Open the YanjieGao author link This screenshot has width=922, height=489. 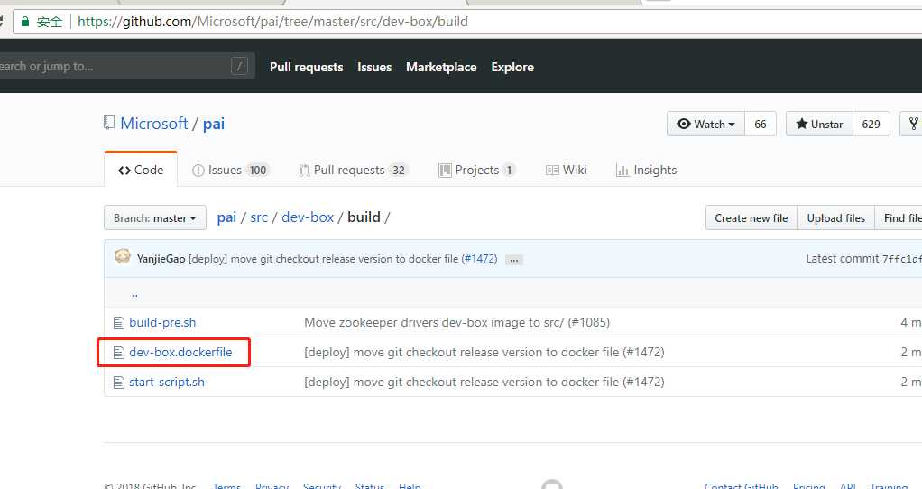(161, 259)
